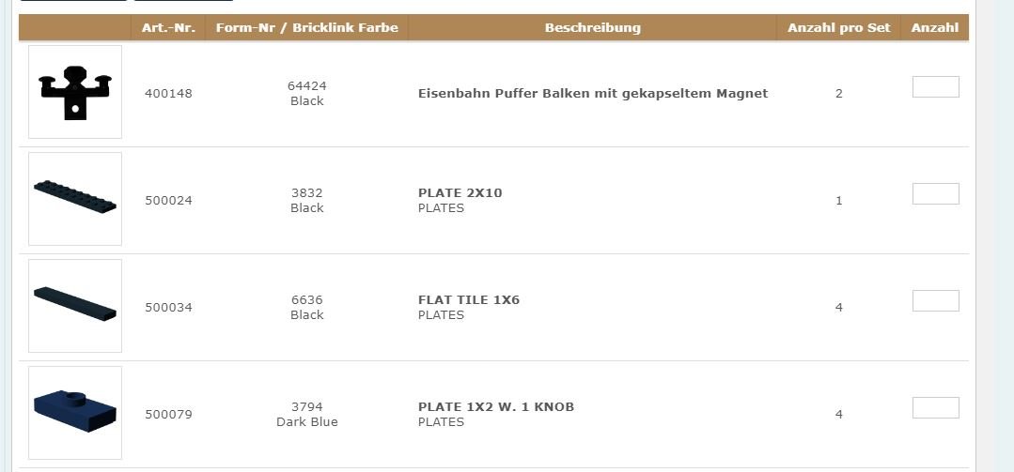The image size is (1014, 472).
Task: Click the Flat Tile 1x6 part image
Action: point(75,305)
